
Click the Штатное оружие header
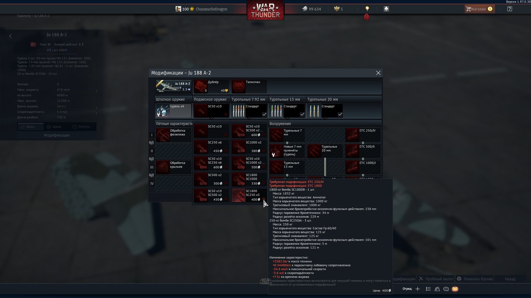pyautogui.click(x=173, y=99)
